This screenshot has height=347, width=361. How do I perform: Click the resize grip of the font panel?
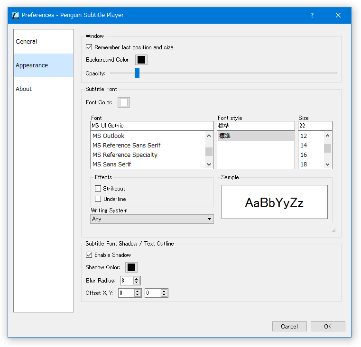[x=333, y=230]
